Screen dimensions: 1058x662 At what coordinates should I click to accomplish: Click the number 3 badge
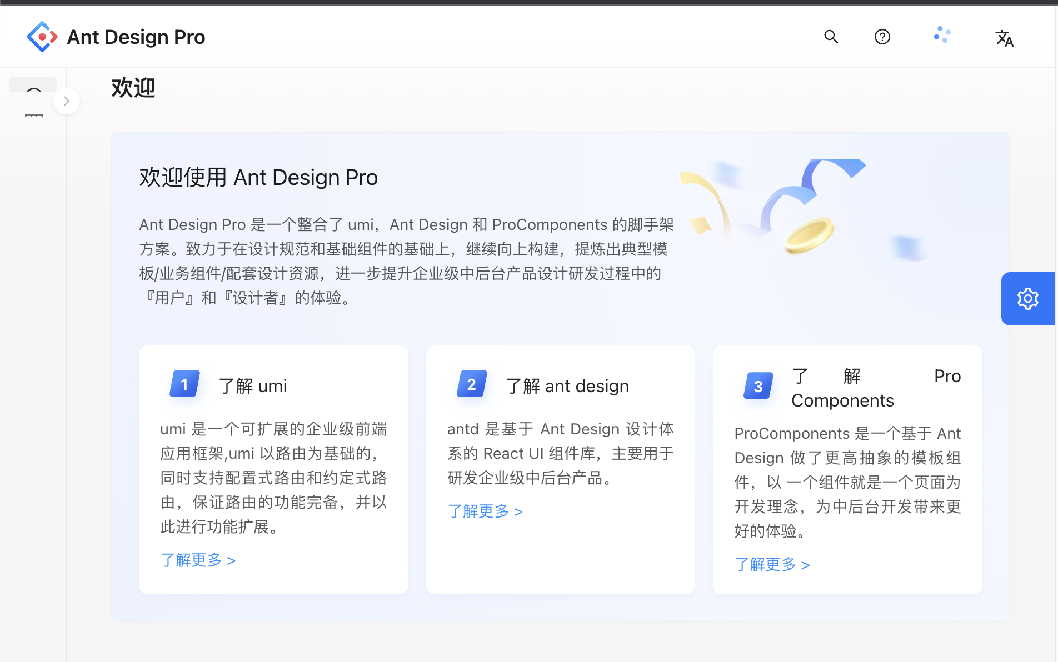point(758,387)
